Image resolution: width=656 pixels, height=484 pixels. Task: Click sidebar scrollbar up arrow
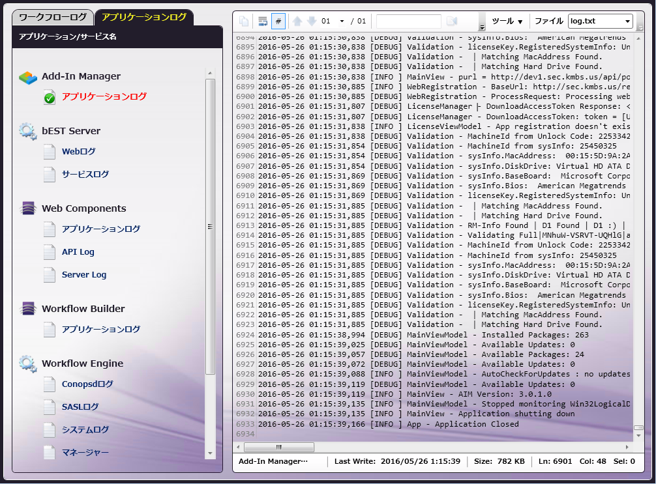point(210,73)
